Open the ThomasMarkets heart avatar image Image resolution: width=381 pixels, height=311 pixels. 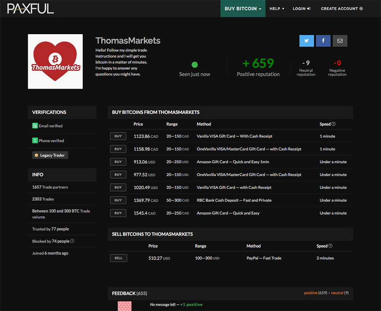(x=55, y=61)
